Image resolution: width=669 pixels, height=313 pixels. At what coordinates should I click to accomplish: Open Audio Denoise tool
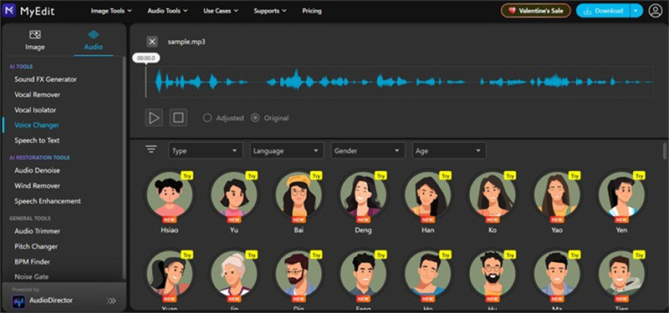[37, 170]
